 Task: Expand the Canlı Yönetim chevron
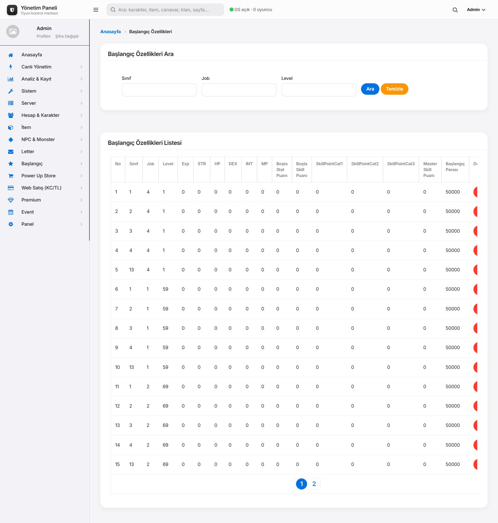(x=82, y=67)
